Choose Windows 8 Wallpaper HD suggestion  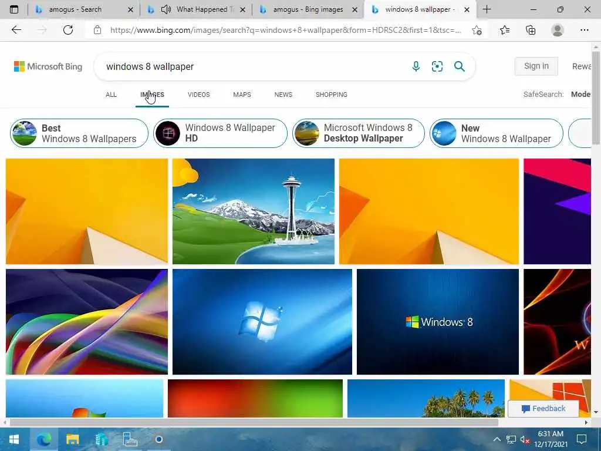pos(221,133)
